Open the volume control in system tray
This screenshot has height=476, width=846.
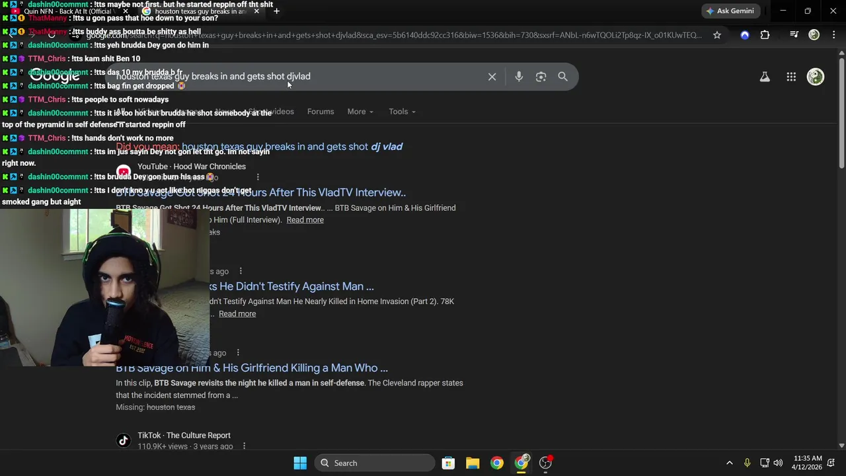point(778,463)
